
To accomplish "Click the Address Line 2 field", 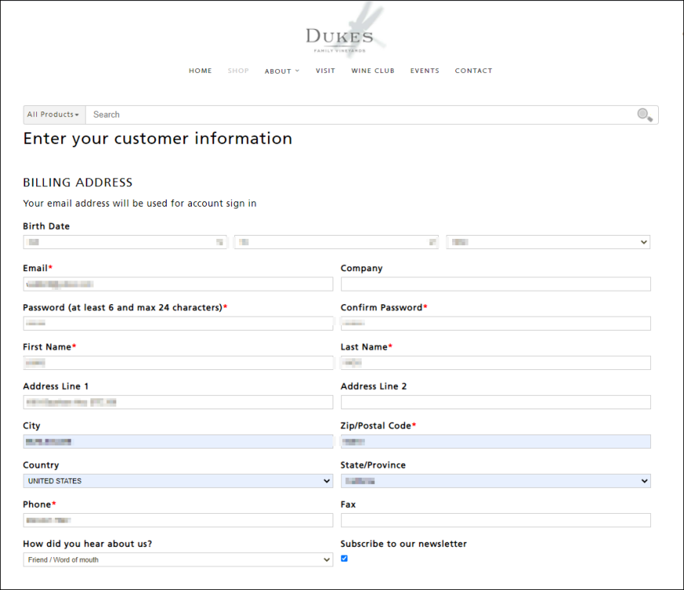I will click(495, 402).
